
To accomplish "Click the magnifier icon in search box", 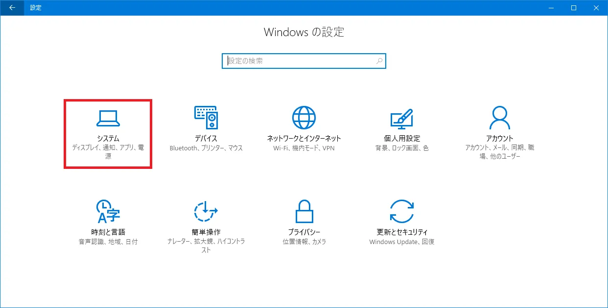I will (x=379, y=61).
